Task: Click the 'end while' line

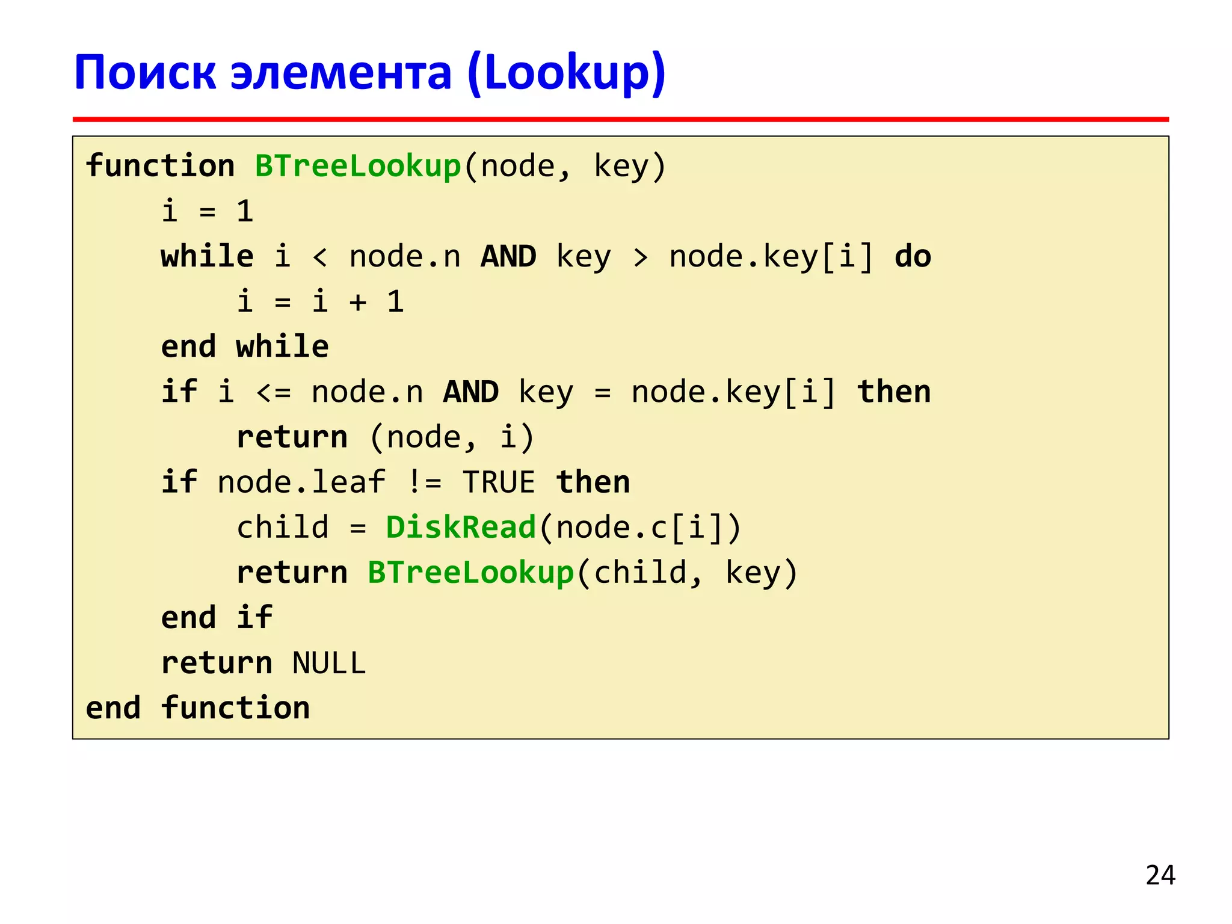Action: pos(245,346)
